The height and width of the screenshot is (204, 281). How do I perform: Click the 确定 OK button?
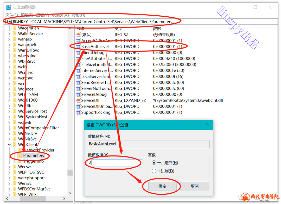point(162,186)
